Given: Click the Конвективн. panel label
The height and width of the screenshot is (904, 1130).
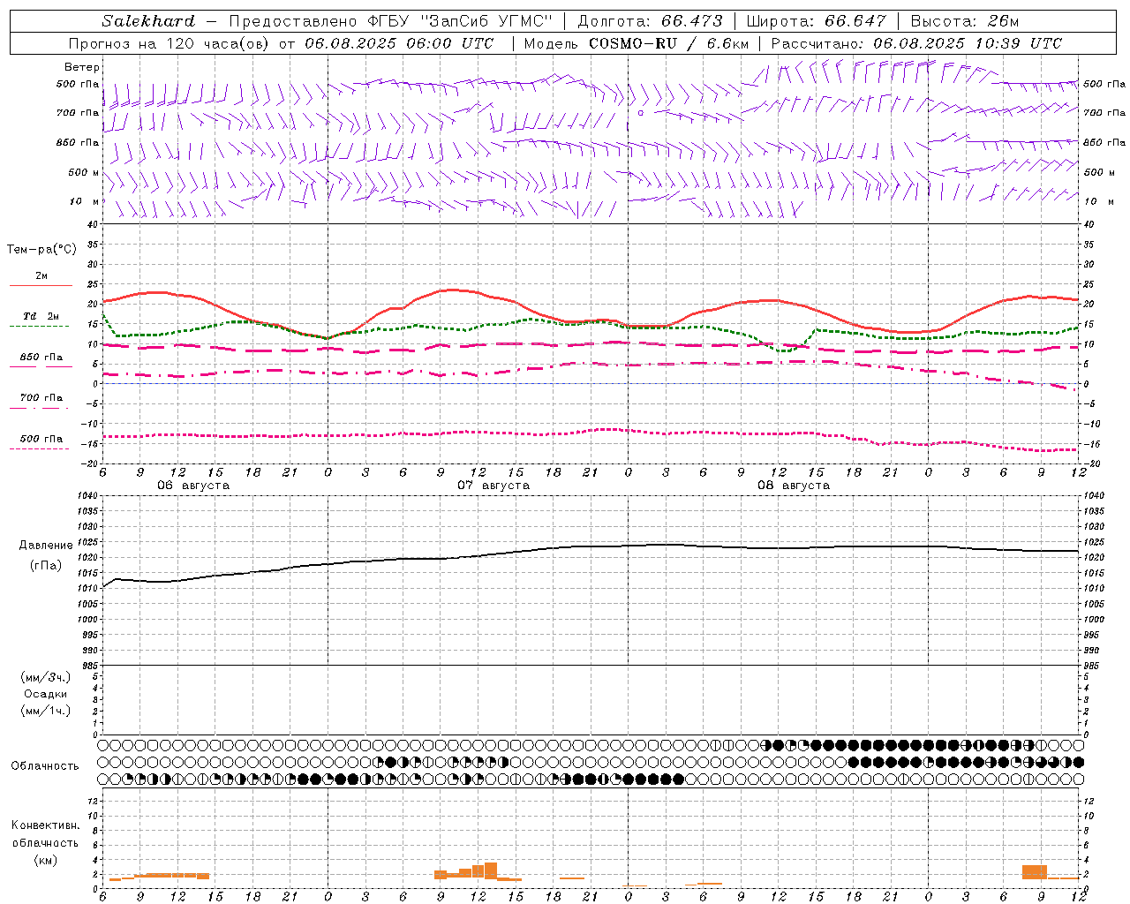Looking at the screenshot, I should coord(45,825).
